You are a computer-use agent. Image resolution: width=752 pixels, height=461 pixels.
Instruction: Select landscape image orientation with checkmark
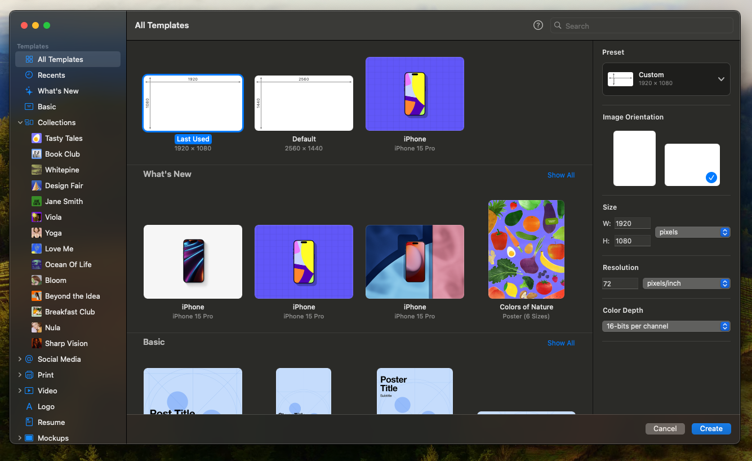pos(692,165)
